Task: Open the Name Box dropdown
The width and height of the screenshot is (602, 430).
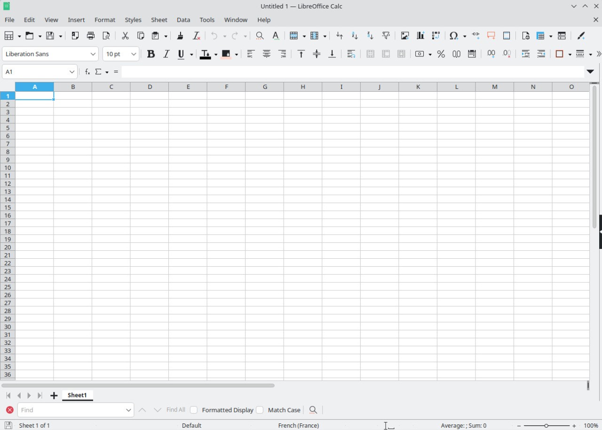Action: (x=71, y=72)
